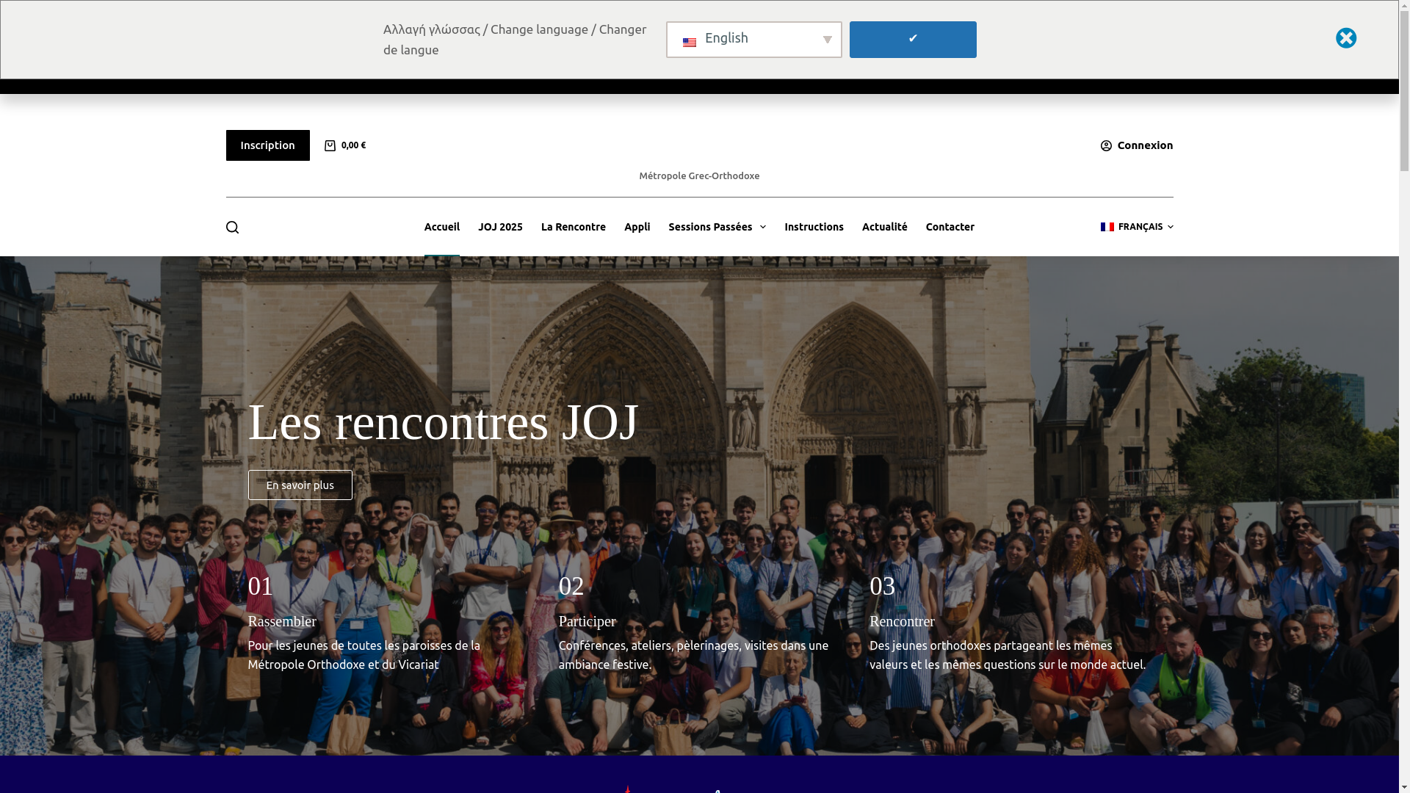The height and width of the screenshot is (793, 1410).
Task: Click the 03 step number
Action: (882, 586)
